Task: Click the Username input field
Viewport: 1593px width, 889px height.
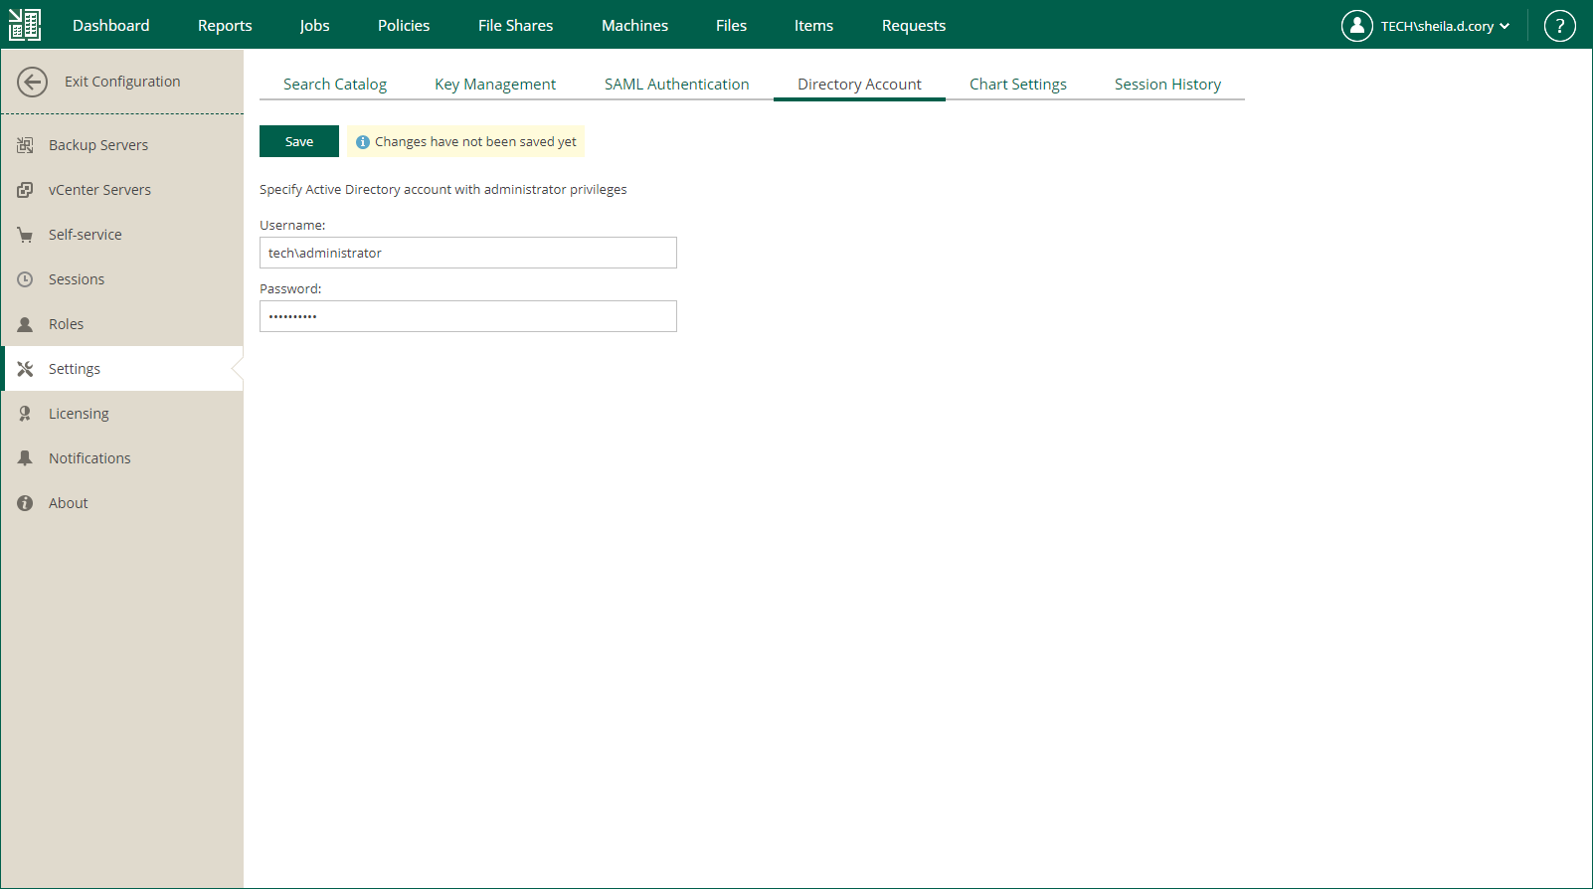Action: coord(468,253)
